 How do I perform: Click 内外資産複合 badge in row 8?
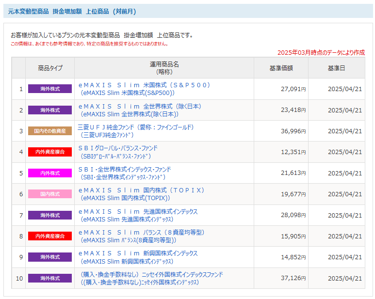tap(50, 236)
